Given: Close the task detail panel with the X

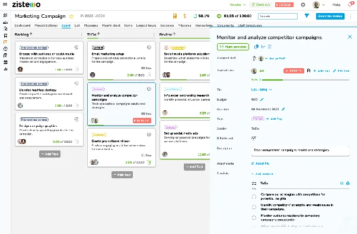Looking at the screenshot, I should pyautogui.click(x=350, y=37).
